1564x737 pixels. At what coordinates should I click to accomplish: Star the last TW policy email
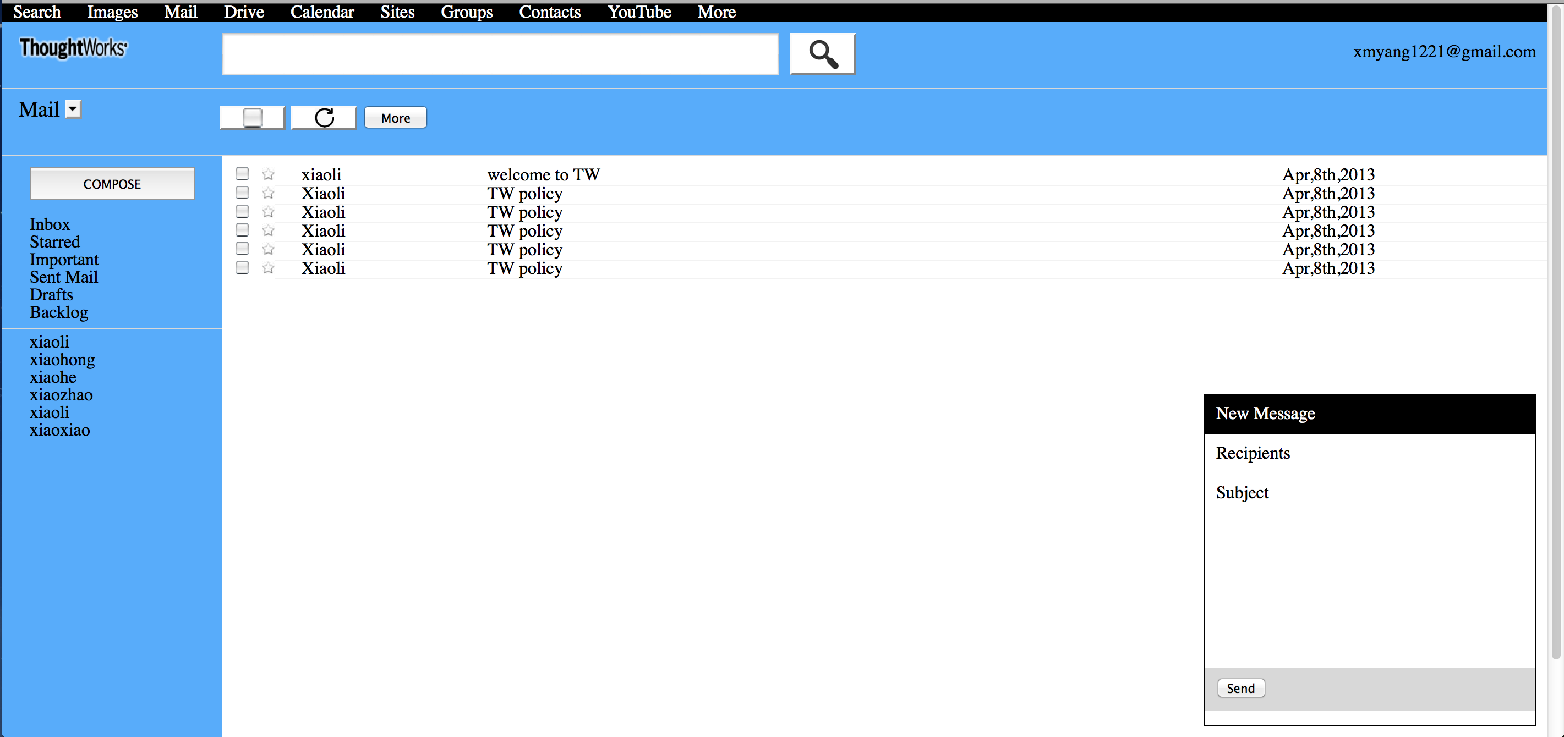[268, 268]
